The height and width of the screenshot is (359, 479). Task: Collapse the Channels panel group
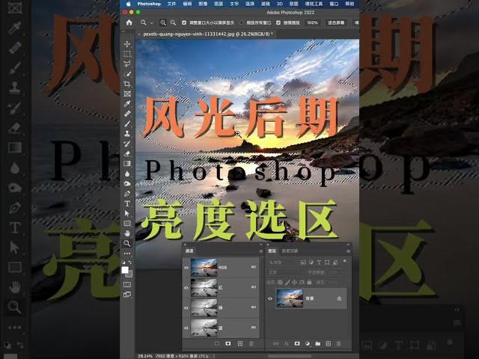[261, 245]
